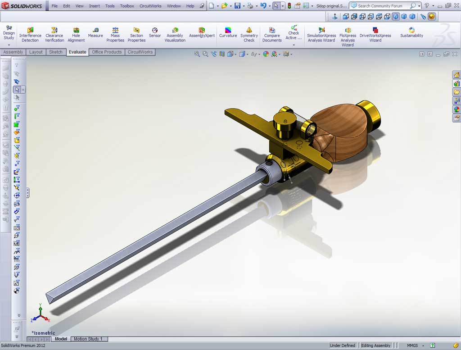Click MMGS unit system in status bar
Screen dimensions: 461x350
coord(412,345)
